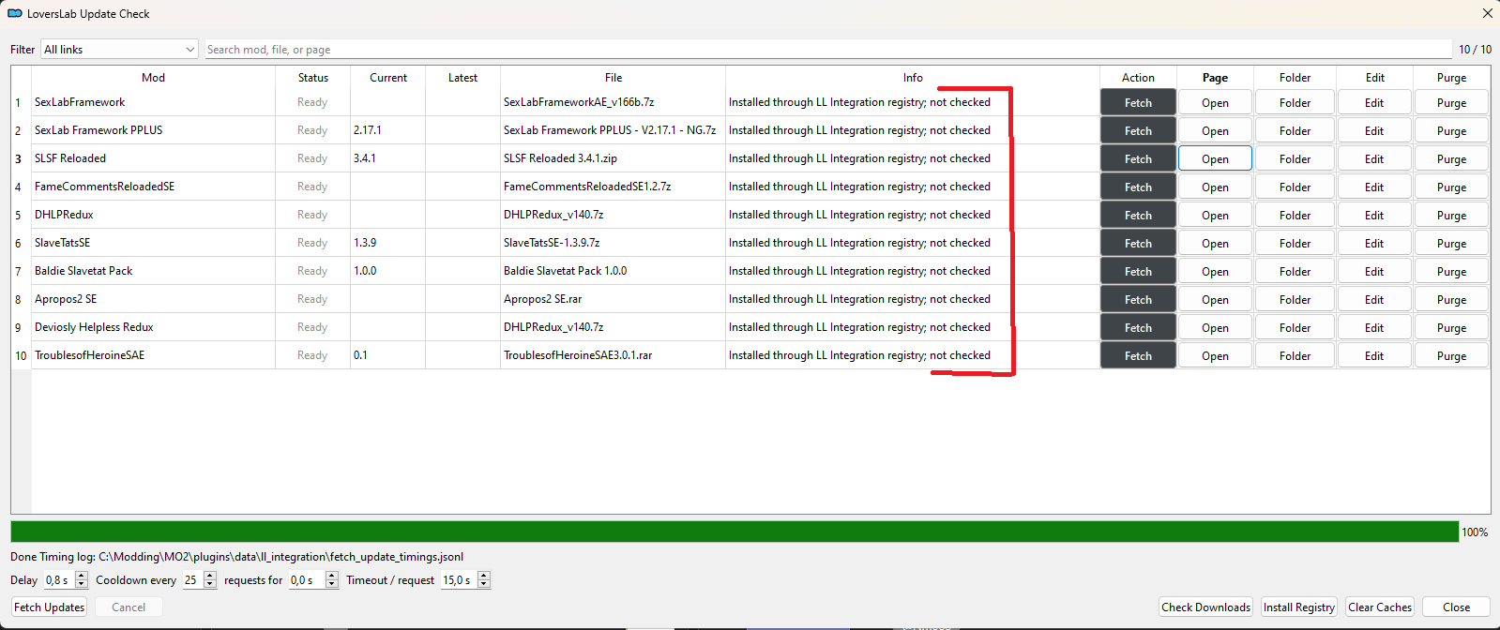Select row number 5 header

click(x=21, y=215)
